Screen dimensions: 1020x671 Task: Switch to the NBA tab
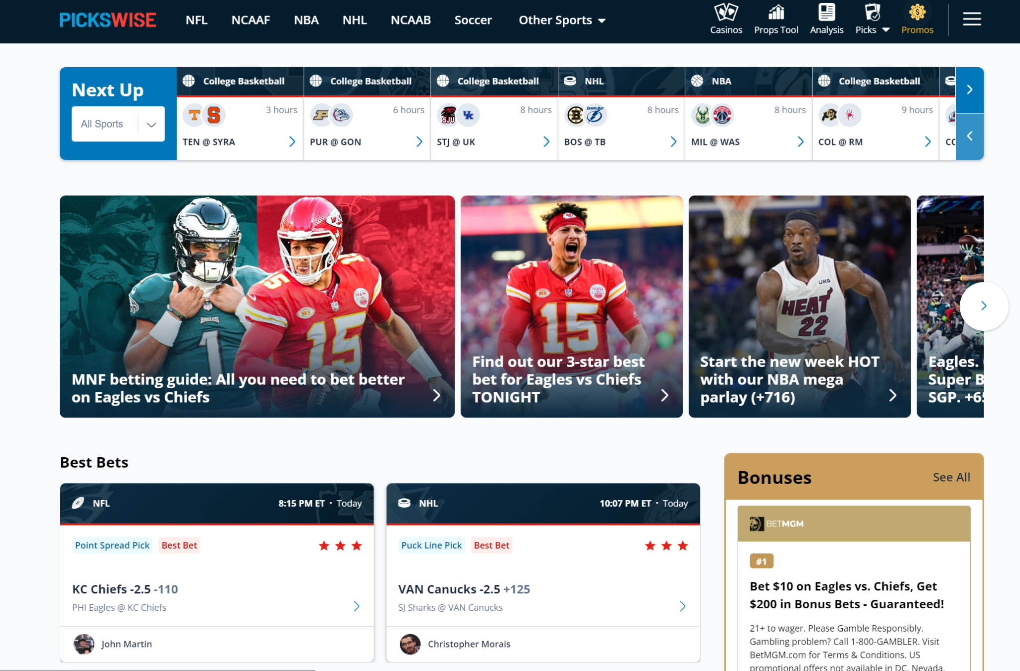306,20
